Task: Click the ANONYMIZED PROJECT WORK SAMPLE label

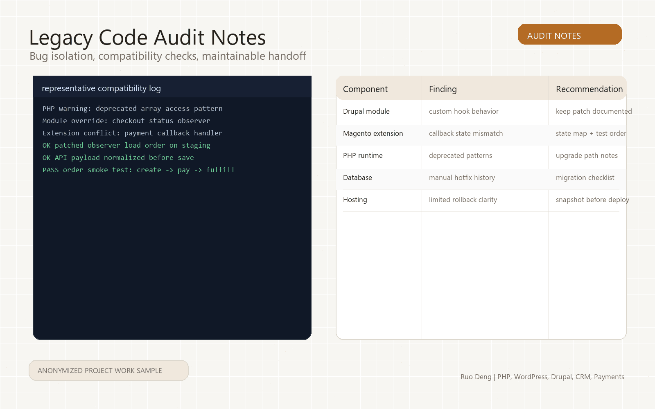Action: point(108,370)
